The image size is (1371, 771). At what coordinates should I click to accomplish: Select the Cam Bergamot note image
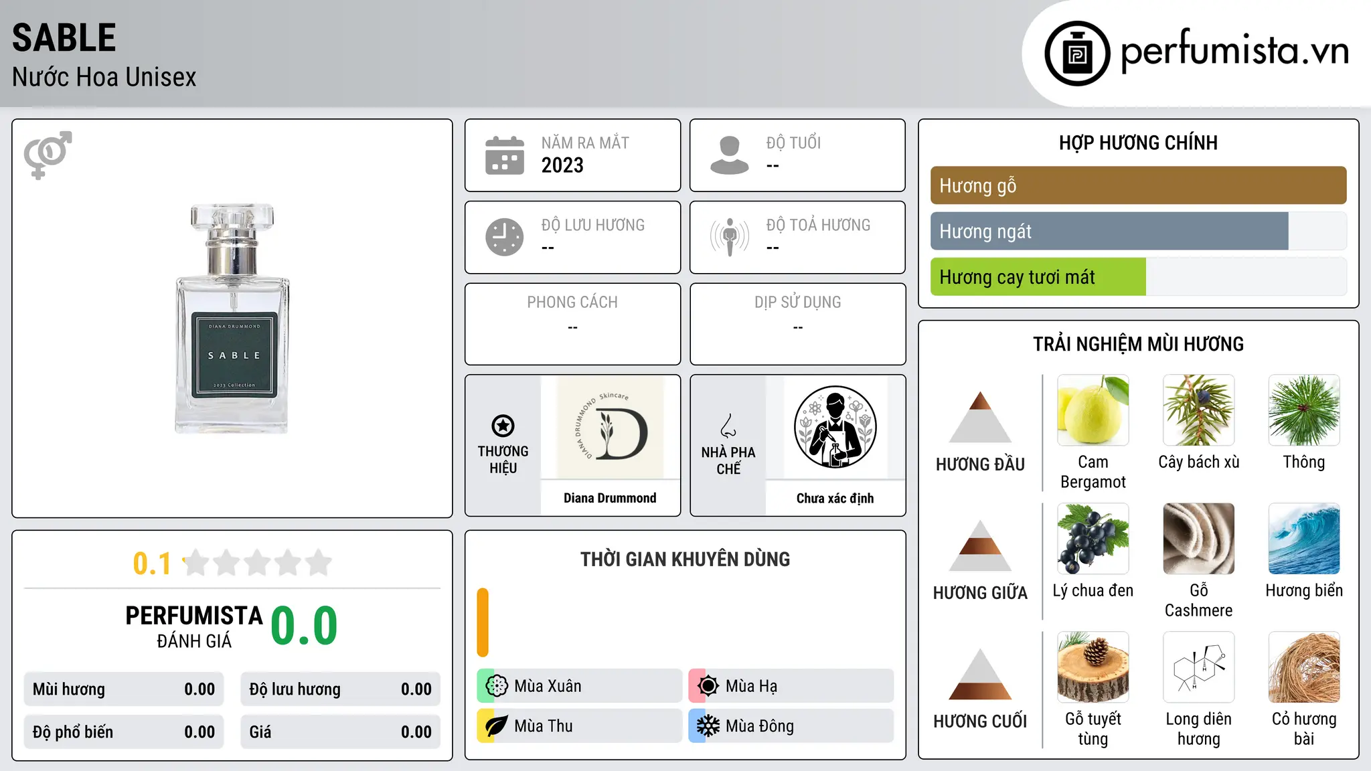tap(1093, 410)
